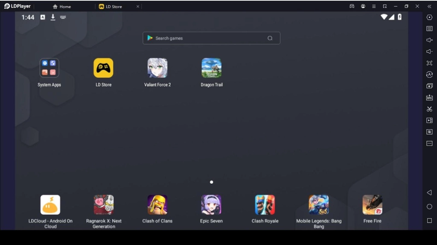
Task: Click the Install APK sidebar icon
Action: (x=429, y=97)
